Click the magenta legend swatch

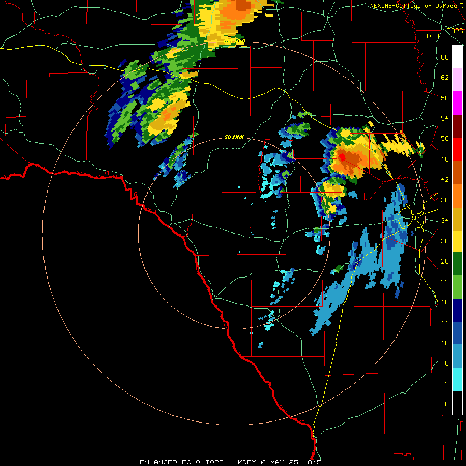click(x=457, y=103)
